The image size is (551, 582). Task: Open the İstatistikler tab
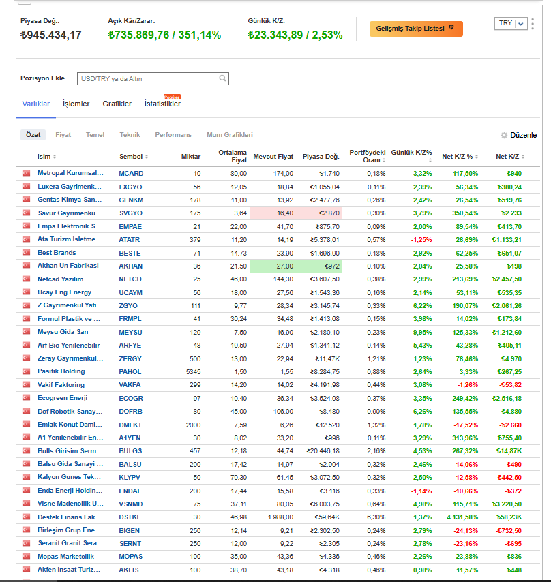[x=162, y=104]
